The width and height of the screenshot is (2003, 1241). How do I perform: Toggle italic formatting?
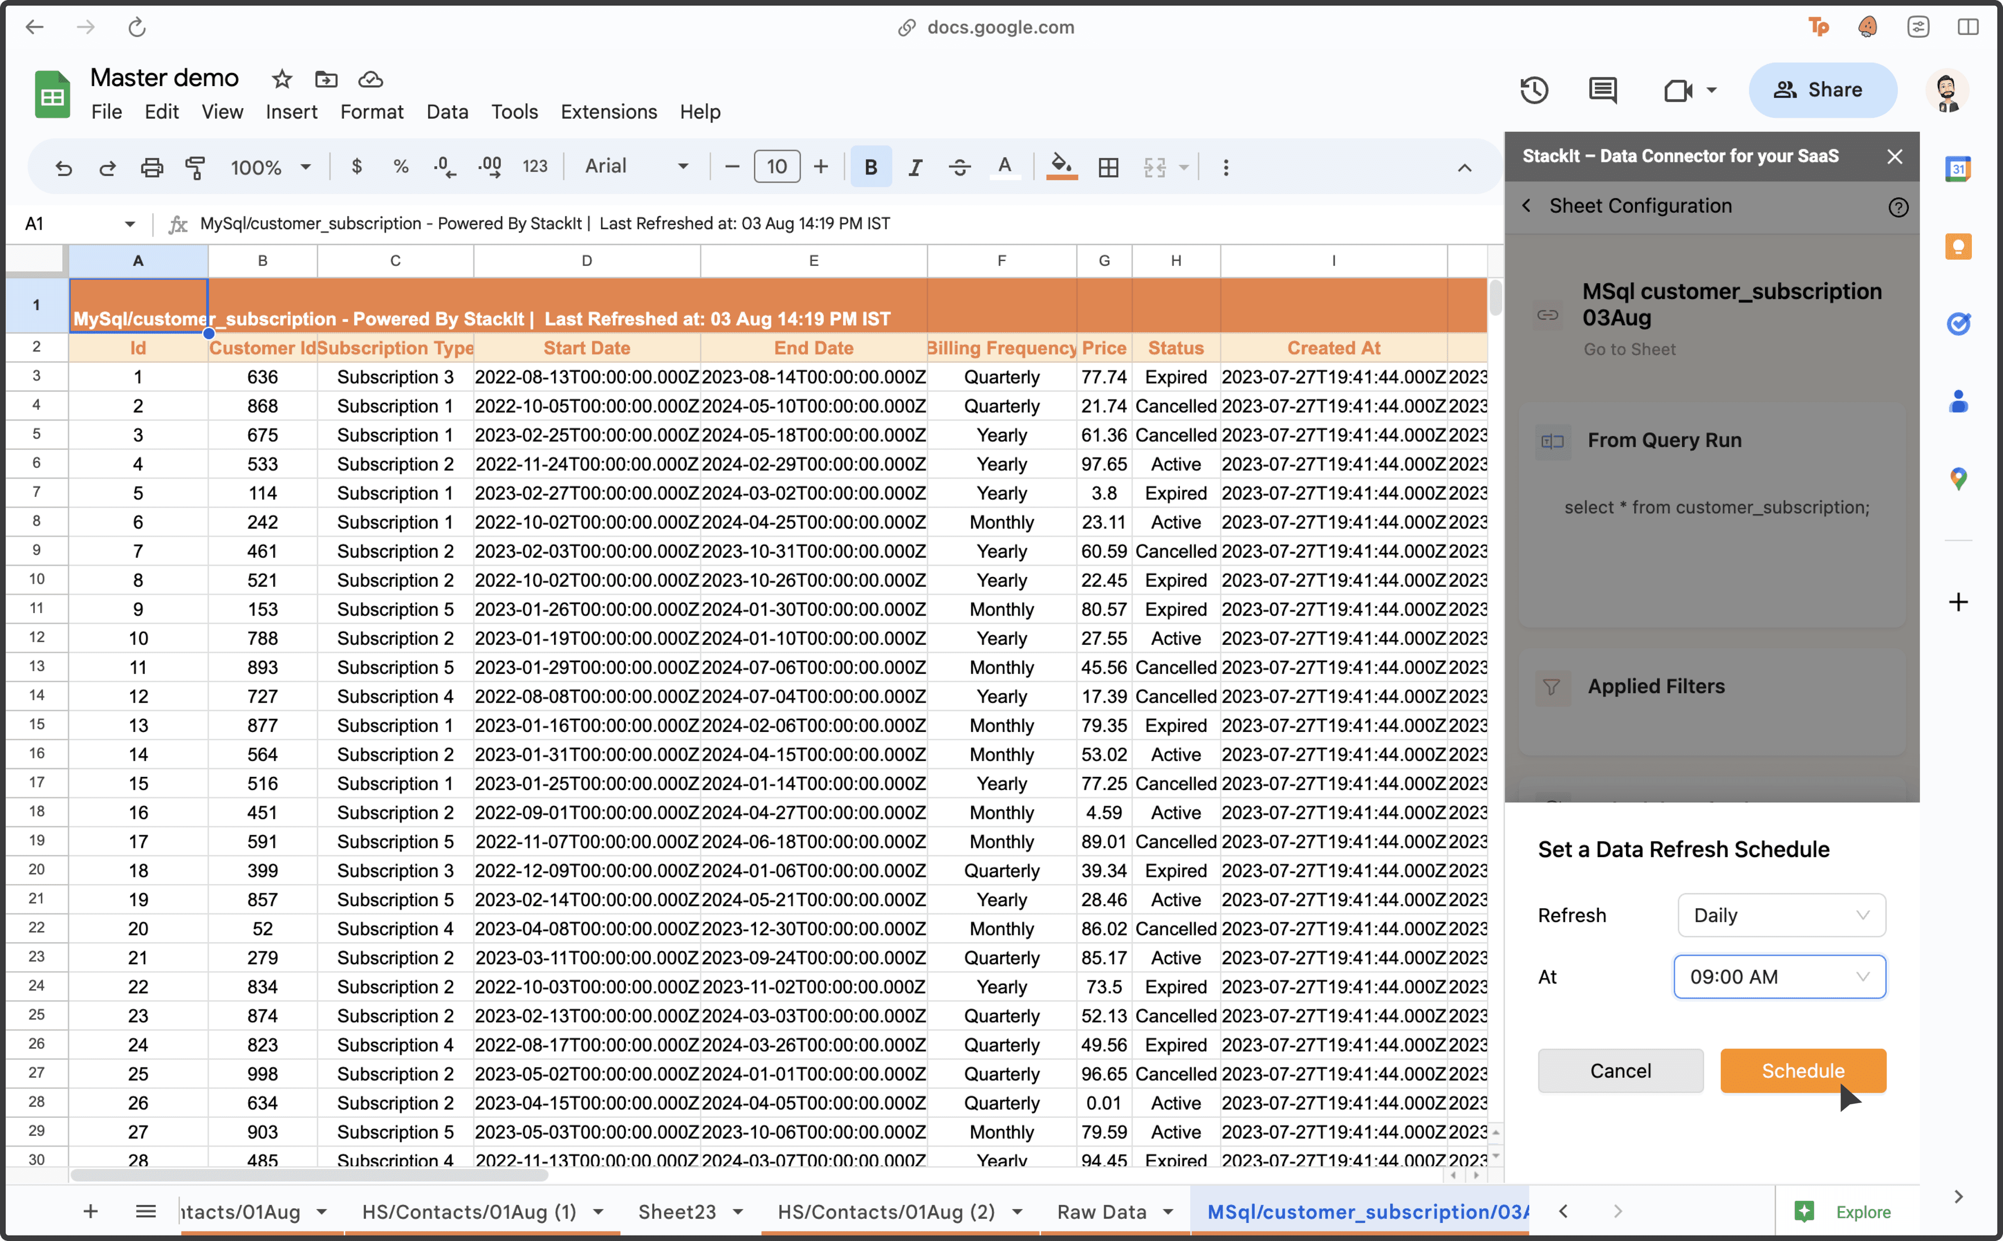pos(914,167)
